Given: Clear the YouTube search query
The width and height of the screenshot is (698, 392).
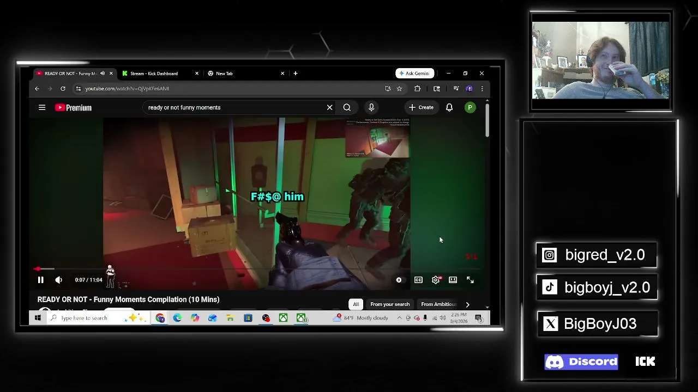Looking at the screenshot, I should click(329, 107).
